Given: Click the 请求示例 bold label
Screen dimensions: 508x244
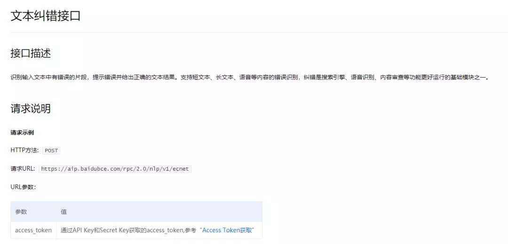Looking at the screenshot, I should [x=23, y=133].
